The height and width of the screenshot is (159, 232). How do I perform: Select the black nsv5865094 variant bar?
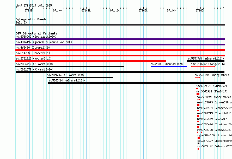136,83
